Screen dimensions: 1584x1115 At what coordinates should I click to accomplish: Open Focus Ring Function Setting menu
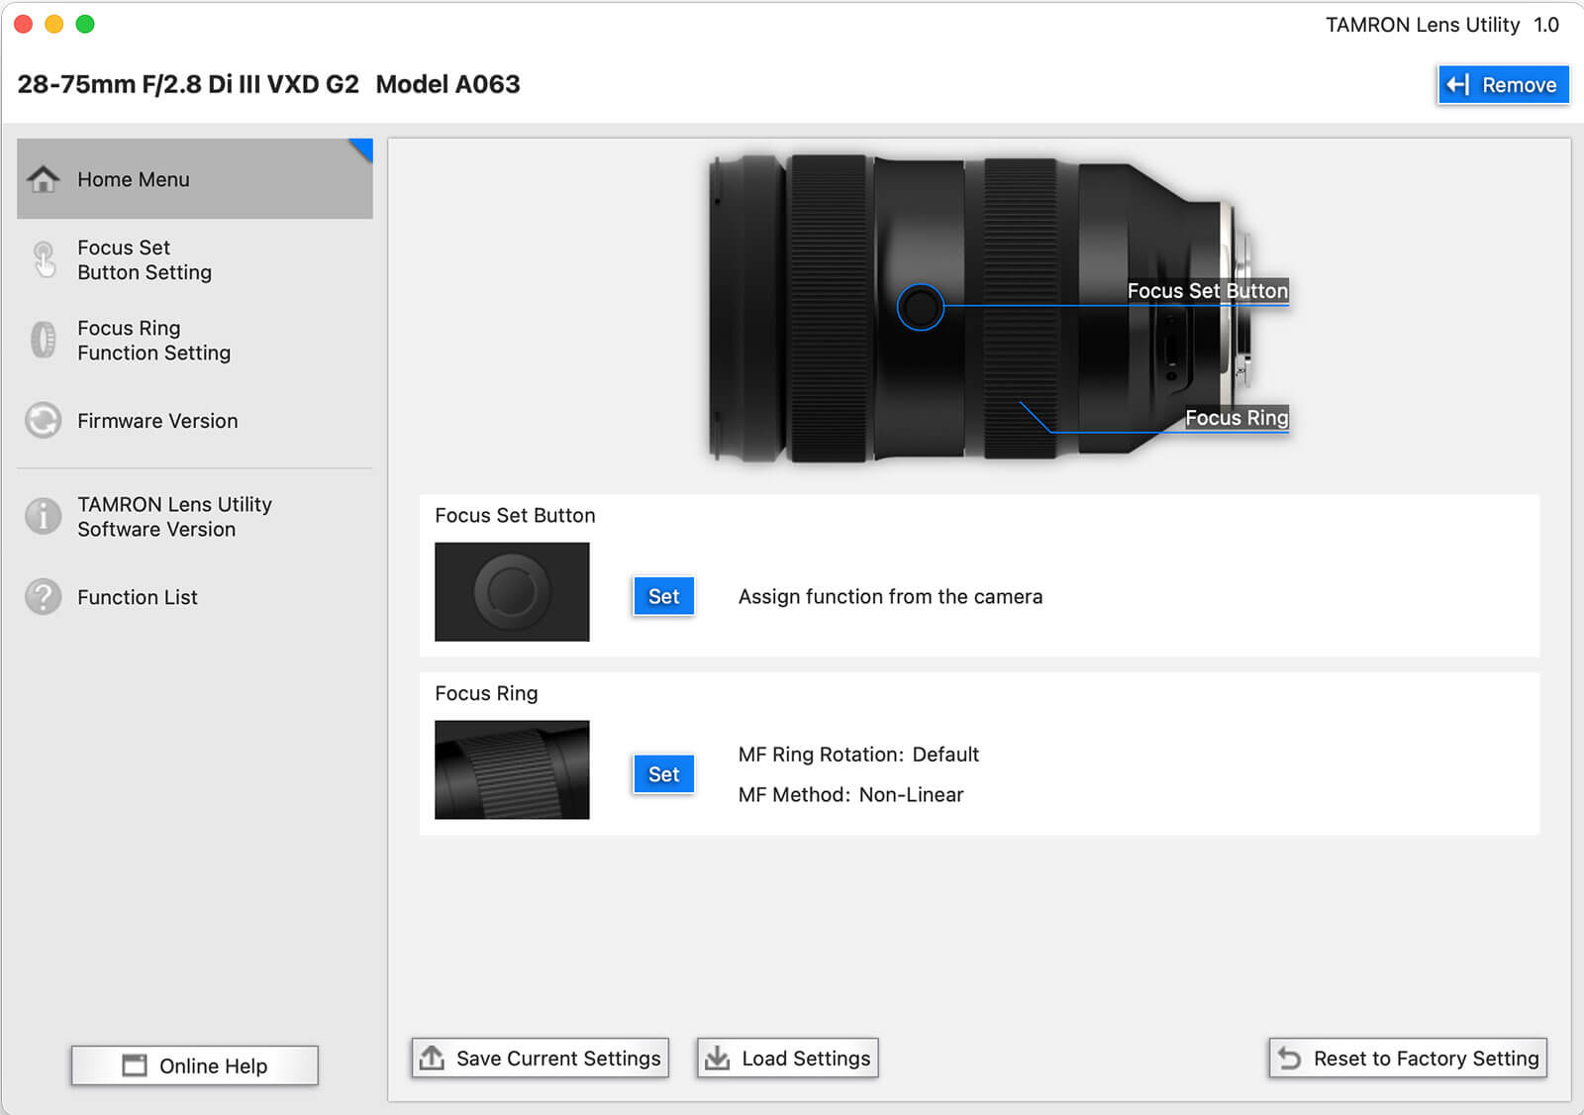(x=153, y=340)
